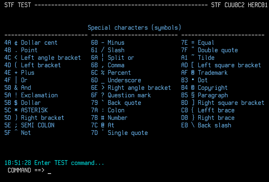Select the paragraph symbol at B5
Viewport: 269px width, 182px height.
pos(193,95)
